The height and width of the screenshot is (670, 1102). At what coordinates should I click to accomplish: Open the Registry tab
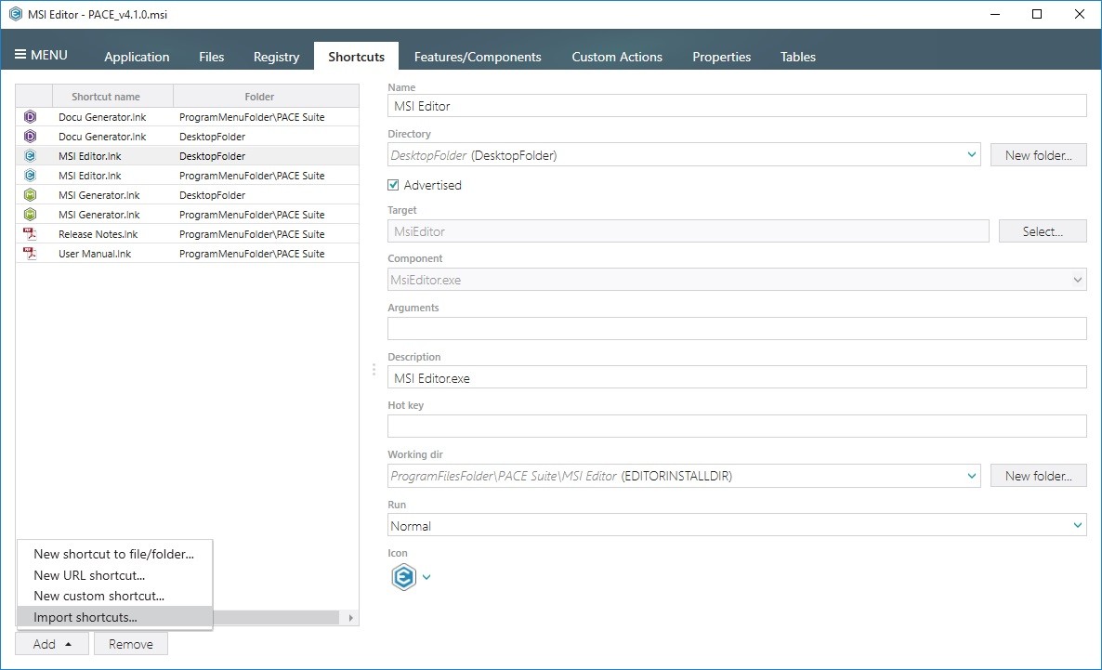click(276, 57)
